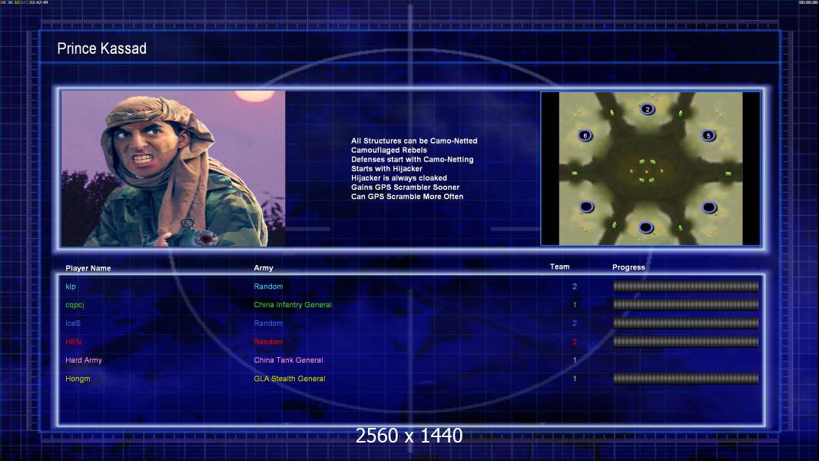Viewport: 819px width, 461px height.
Task: Select player name 'HEN'
Action: pyautogui.click(x=73, y=341)
